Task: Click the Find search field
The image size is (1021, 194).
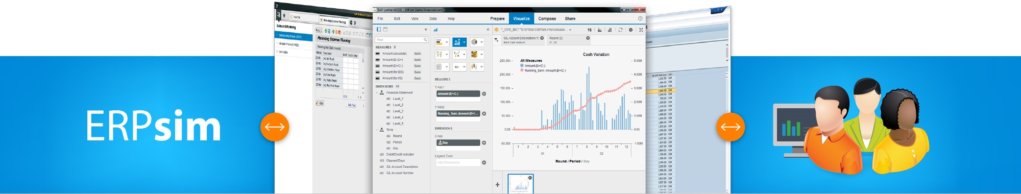Action: pos(401,39)
